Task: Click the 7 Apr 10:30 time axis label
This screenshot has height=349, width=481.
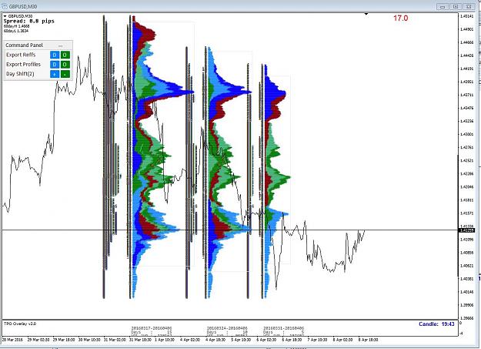Action: [317, 340]
